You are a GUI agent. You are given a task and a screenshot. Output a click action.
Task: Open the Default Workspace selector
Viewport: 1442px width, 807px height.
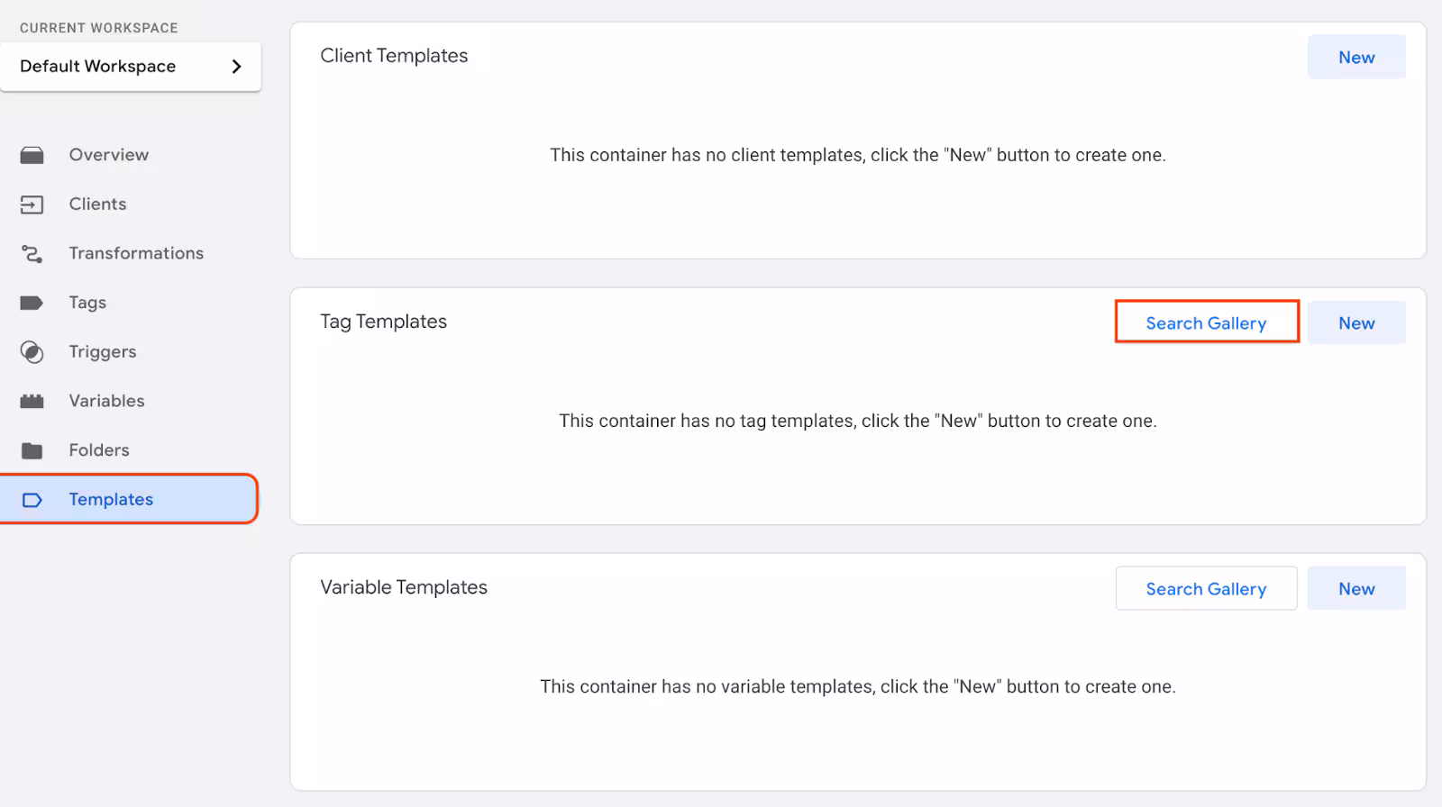coord(131,67)
